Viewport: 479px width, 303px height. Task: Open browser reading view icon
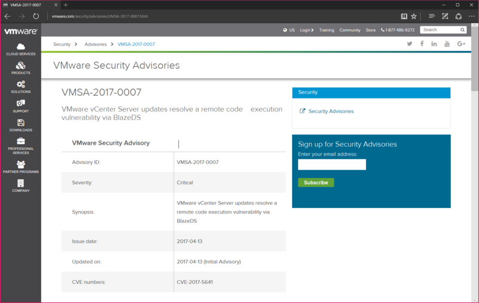[404, 16]
